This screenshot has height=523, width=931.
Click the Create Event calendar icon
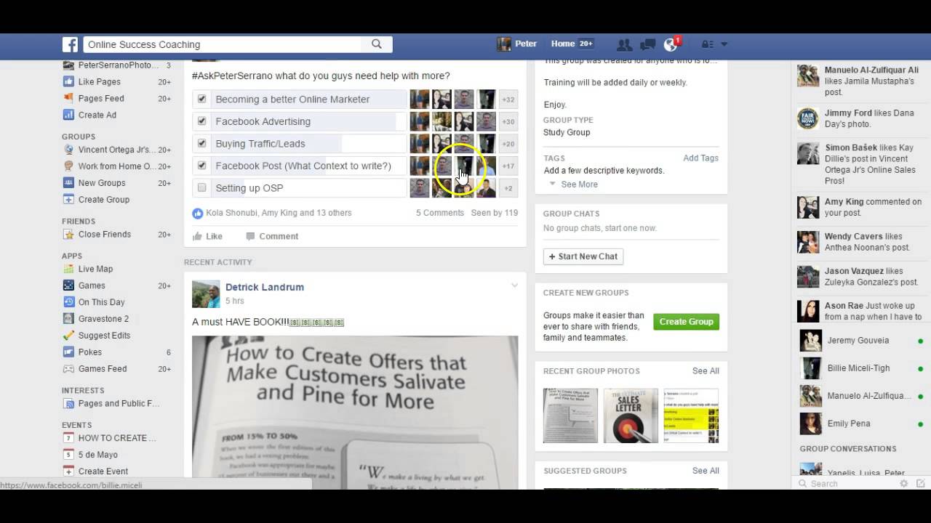(68, 471)
